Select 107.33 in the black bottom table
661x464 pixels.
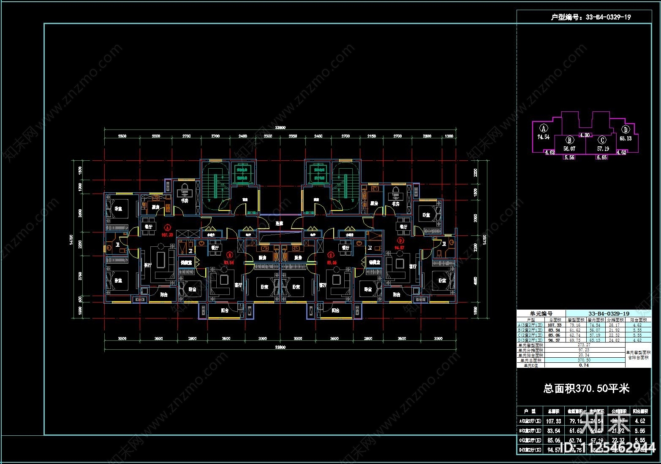pyautogui.click(x=554, y=421)
